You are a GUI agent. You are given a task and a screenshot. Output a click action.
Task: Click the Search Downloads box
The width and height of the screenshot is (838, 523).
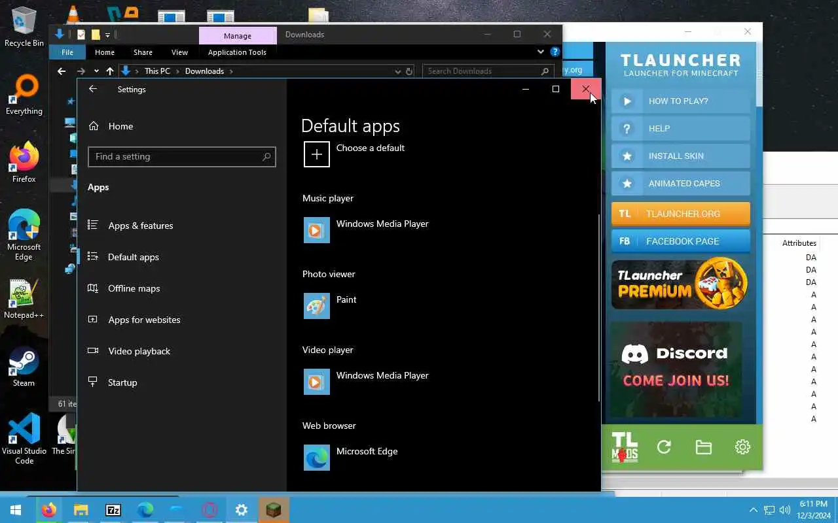tap(487, 71)
